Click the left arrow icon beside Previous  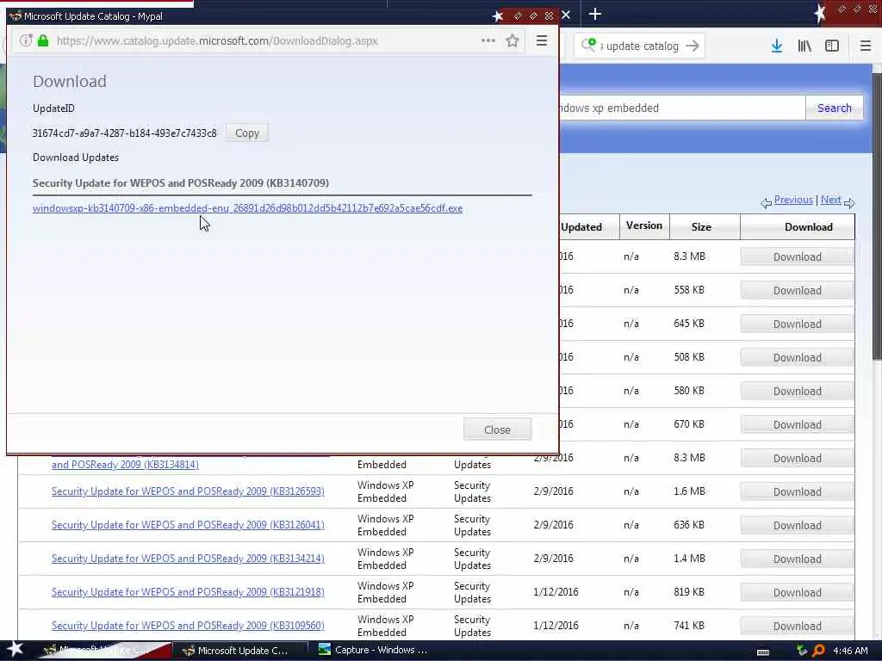click(766, 203)
